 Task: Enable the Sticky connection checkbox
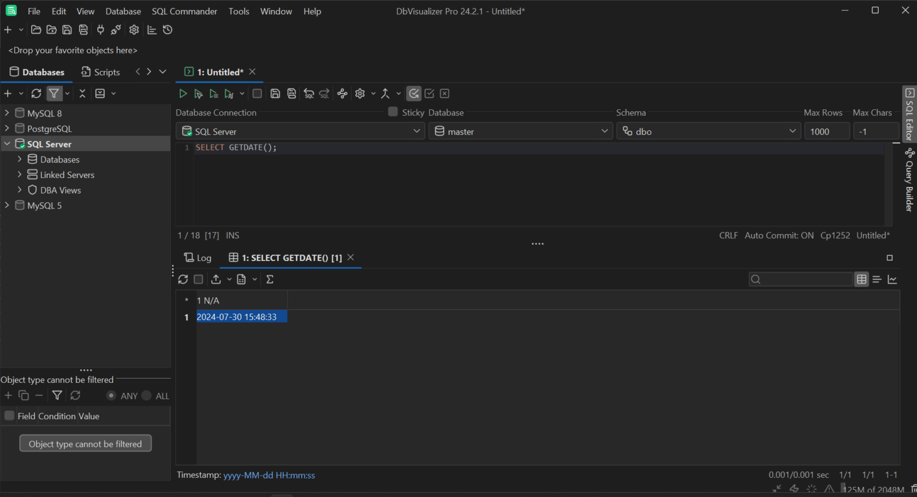tap(393, 112)
